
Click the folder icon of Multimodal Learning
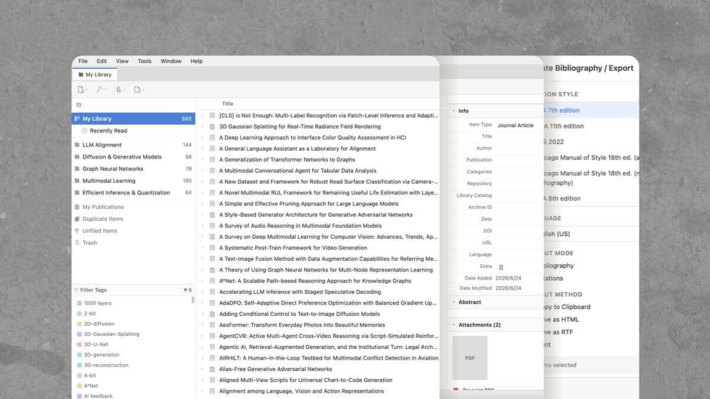click(77, 181)
